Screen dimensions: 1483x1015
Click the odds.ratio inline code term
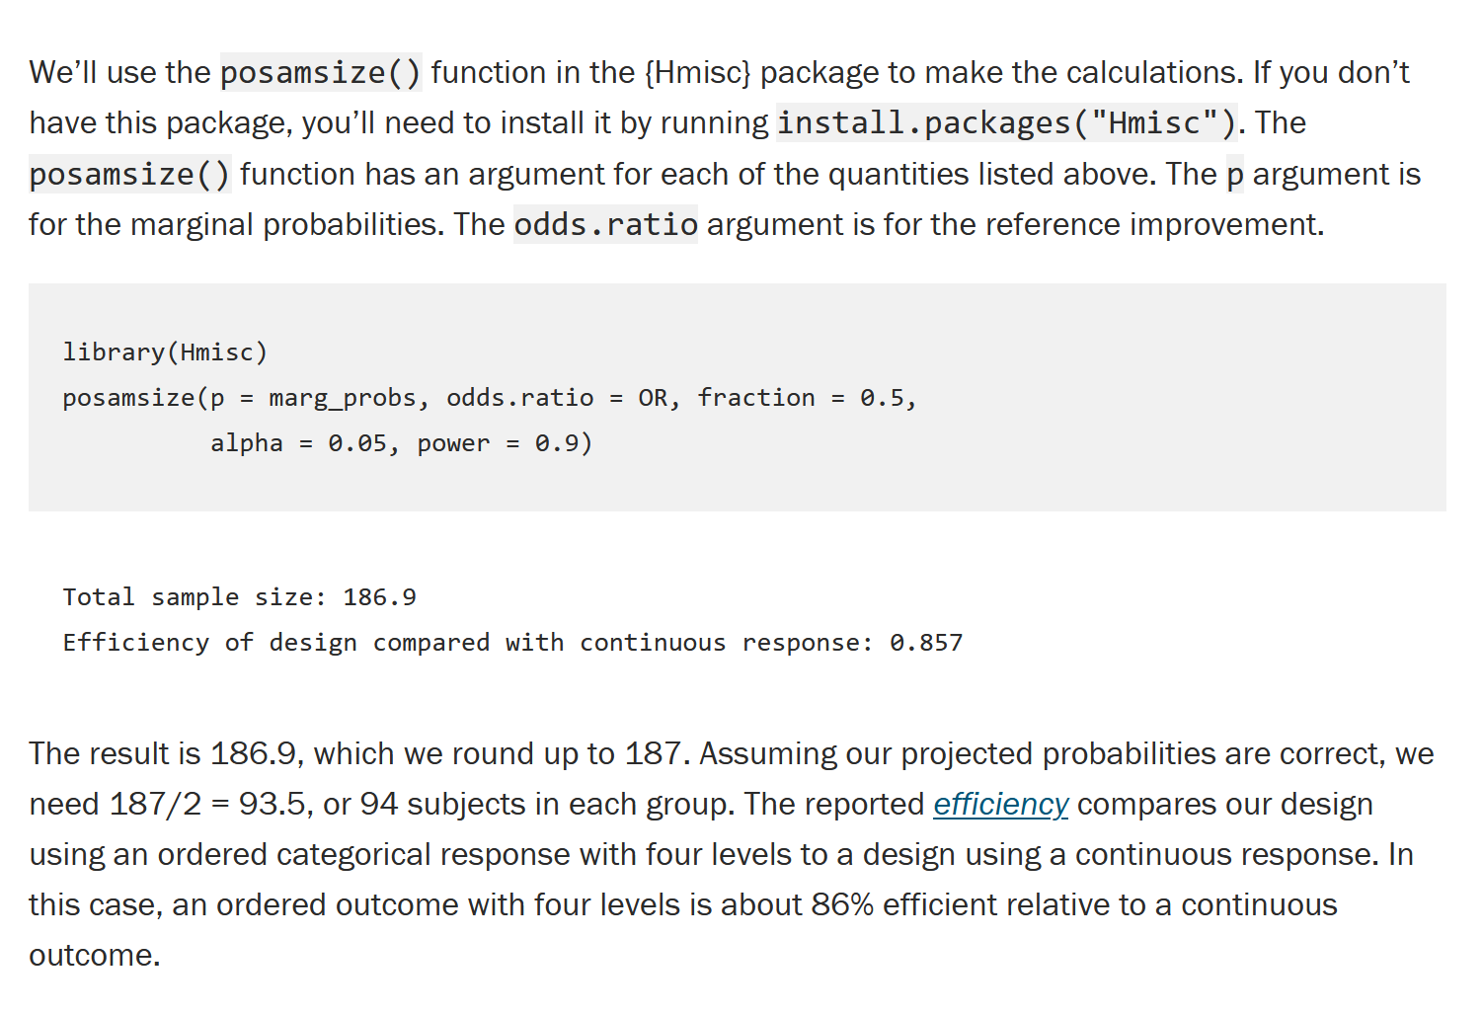(605, 225)
